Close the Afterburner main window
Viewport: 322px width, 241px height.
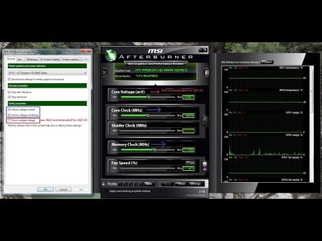coord(205,50)
